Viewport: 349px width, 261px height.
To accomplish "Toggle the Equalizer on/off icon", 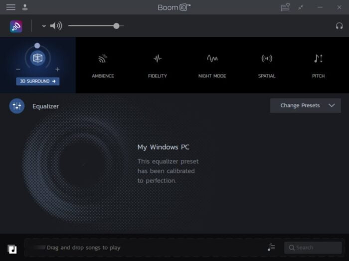I will click(x=16, y=106).
